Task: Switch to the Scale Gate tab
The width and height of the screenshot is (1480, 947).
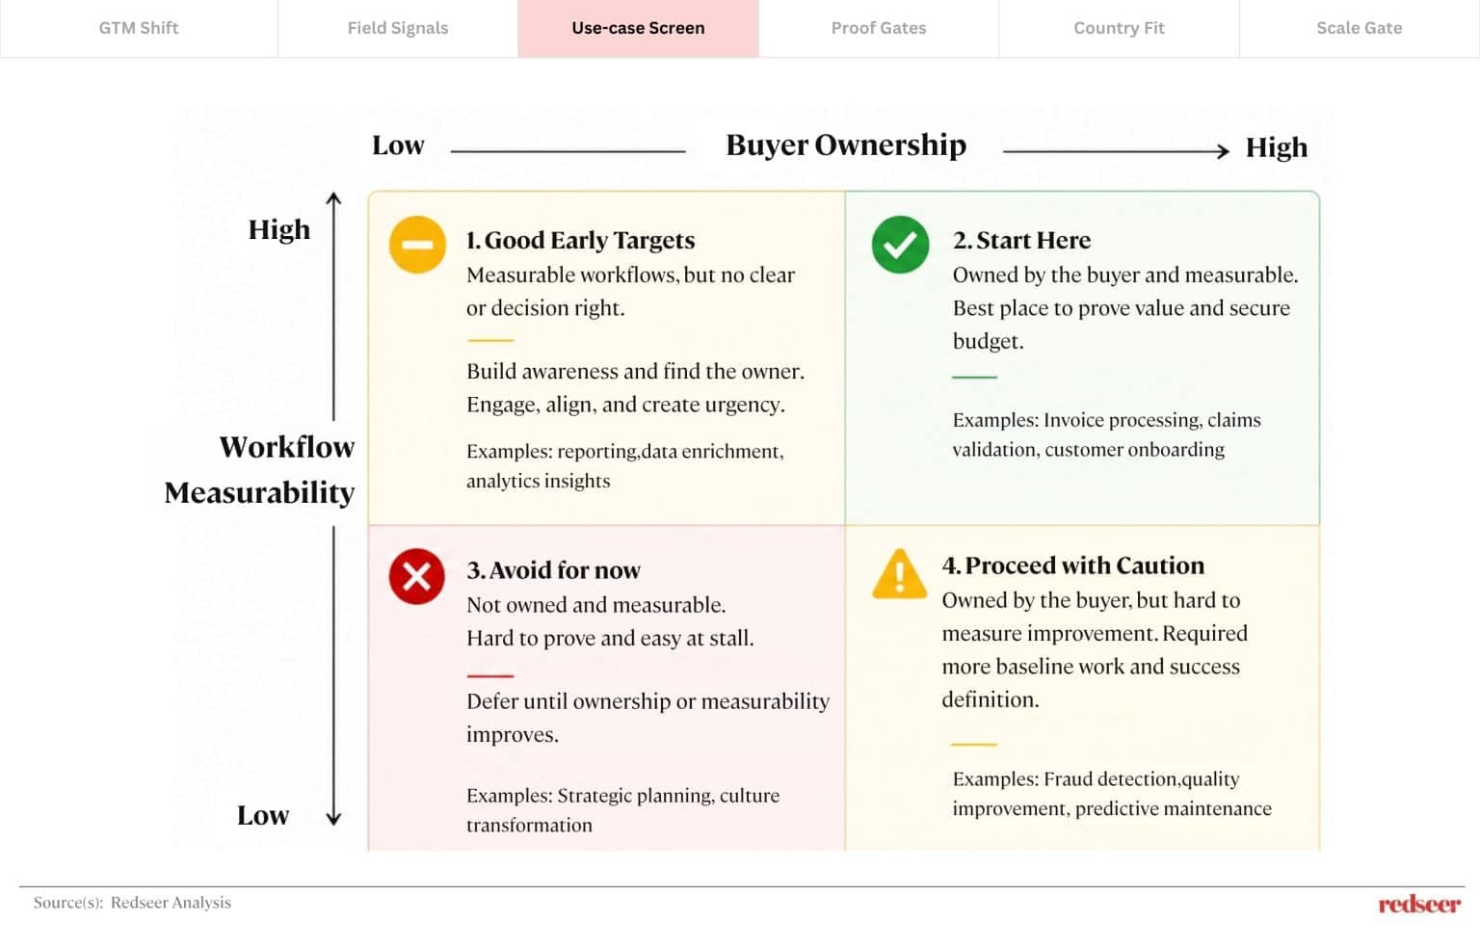Action: pos(1360,28)
